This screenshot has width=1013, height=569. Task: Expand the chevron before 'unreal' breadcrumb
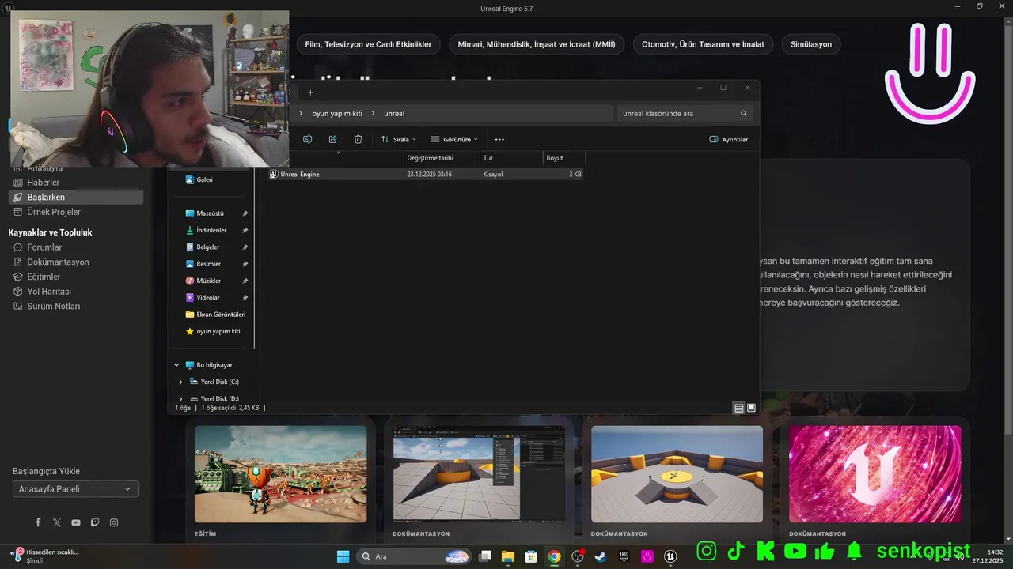point(373,114)
